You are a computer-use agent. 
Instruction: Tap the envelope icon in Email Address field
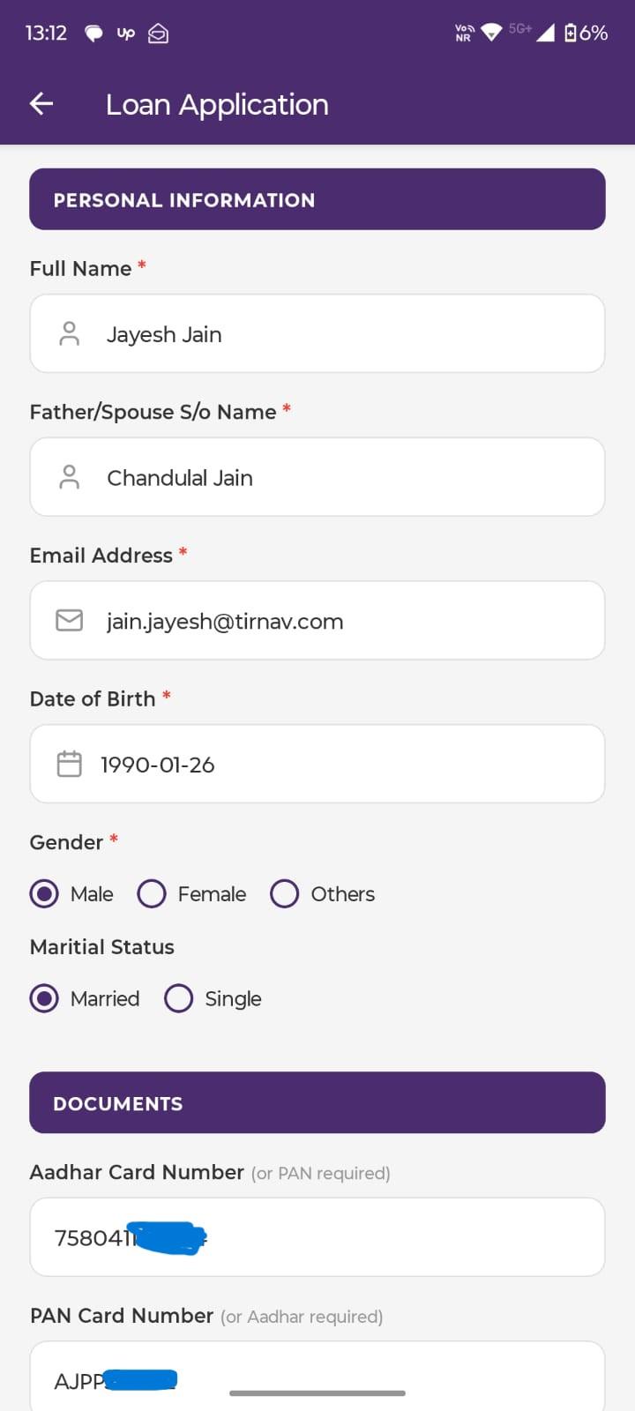(70, 620)
